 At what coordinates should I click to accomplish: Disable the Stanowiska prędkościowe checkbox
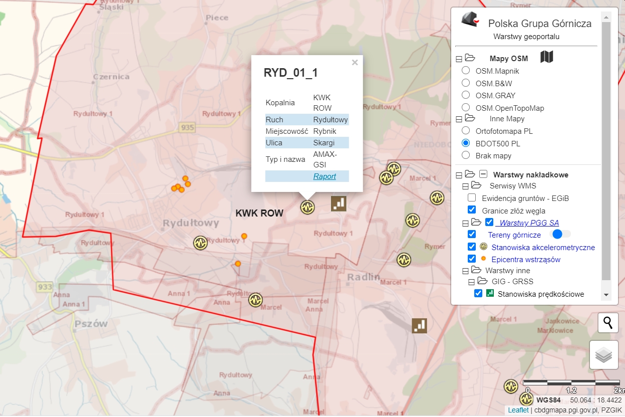tap(478, 293)
